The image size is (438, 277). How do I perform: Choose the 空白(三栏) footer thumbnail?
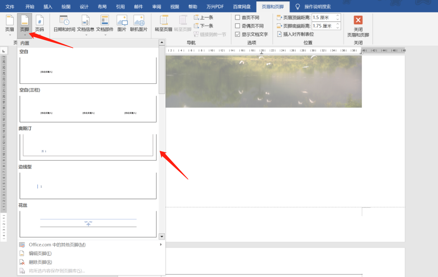[x=88, y=109]
